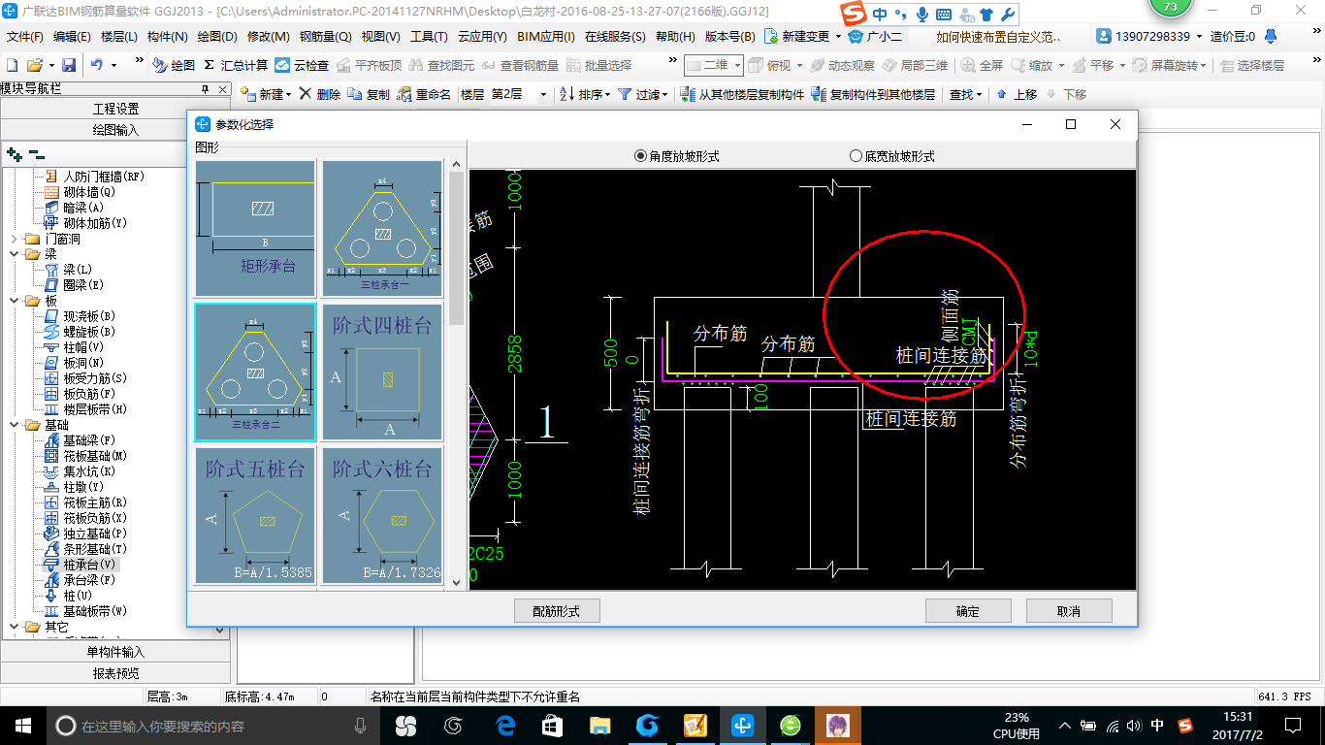Click 从其他楼层复制构件 tool
1325x745 pixels.
742,94
